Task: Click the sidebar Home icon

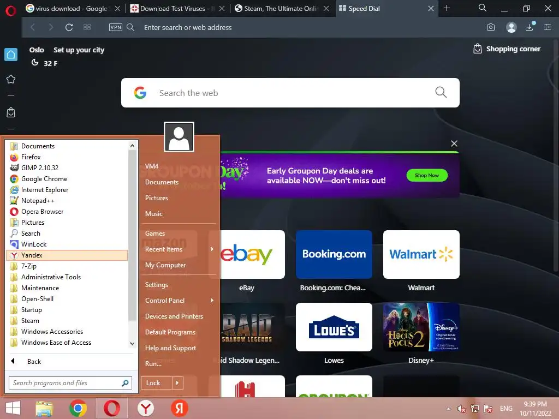Action: 11,55
